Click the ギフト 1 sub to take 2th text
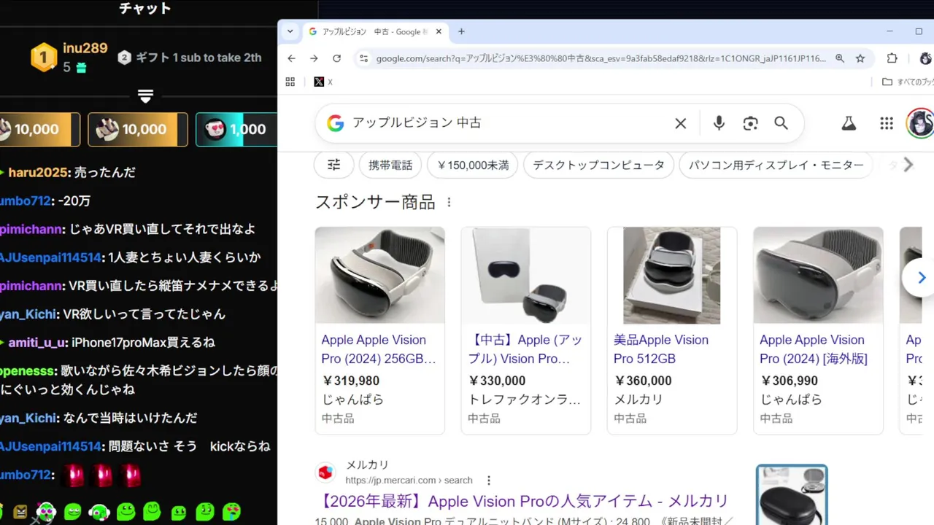Image resolution: width=934 pixels, height=525 pixels. pos(198,58)
